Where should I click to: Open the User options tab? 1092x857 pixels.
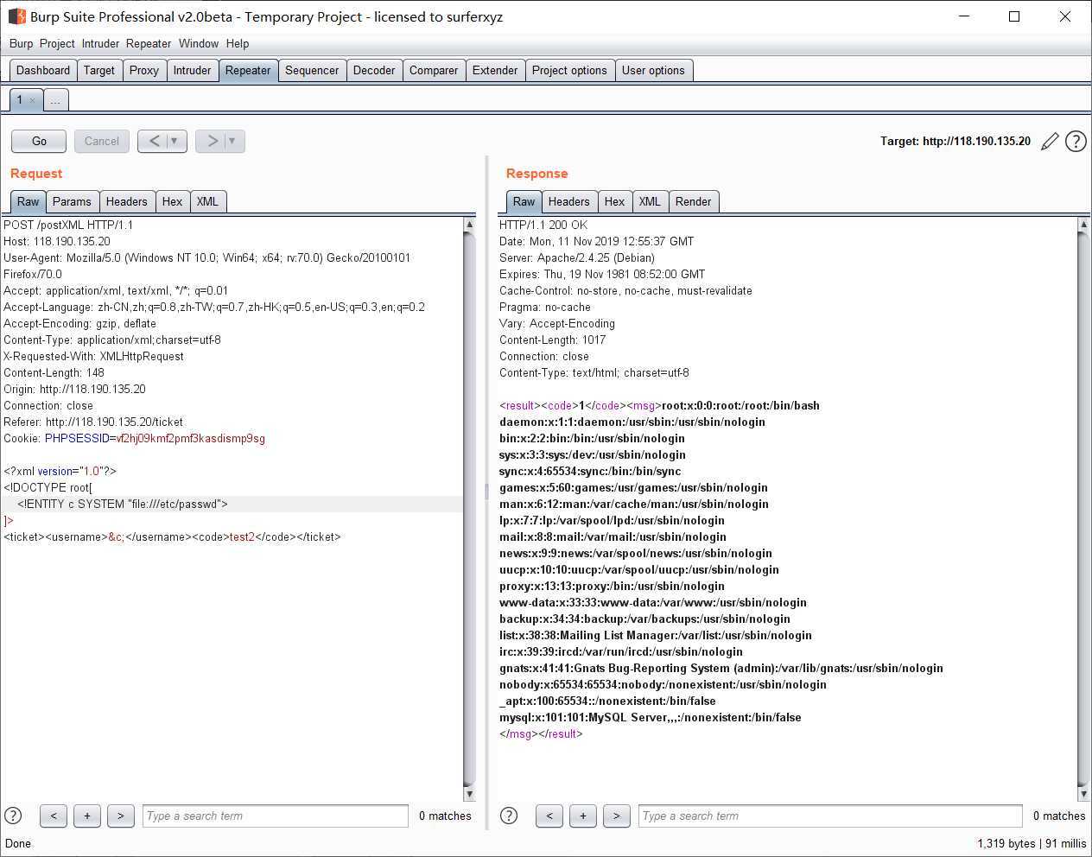(x=653, y=70)
